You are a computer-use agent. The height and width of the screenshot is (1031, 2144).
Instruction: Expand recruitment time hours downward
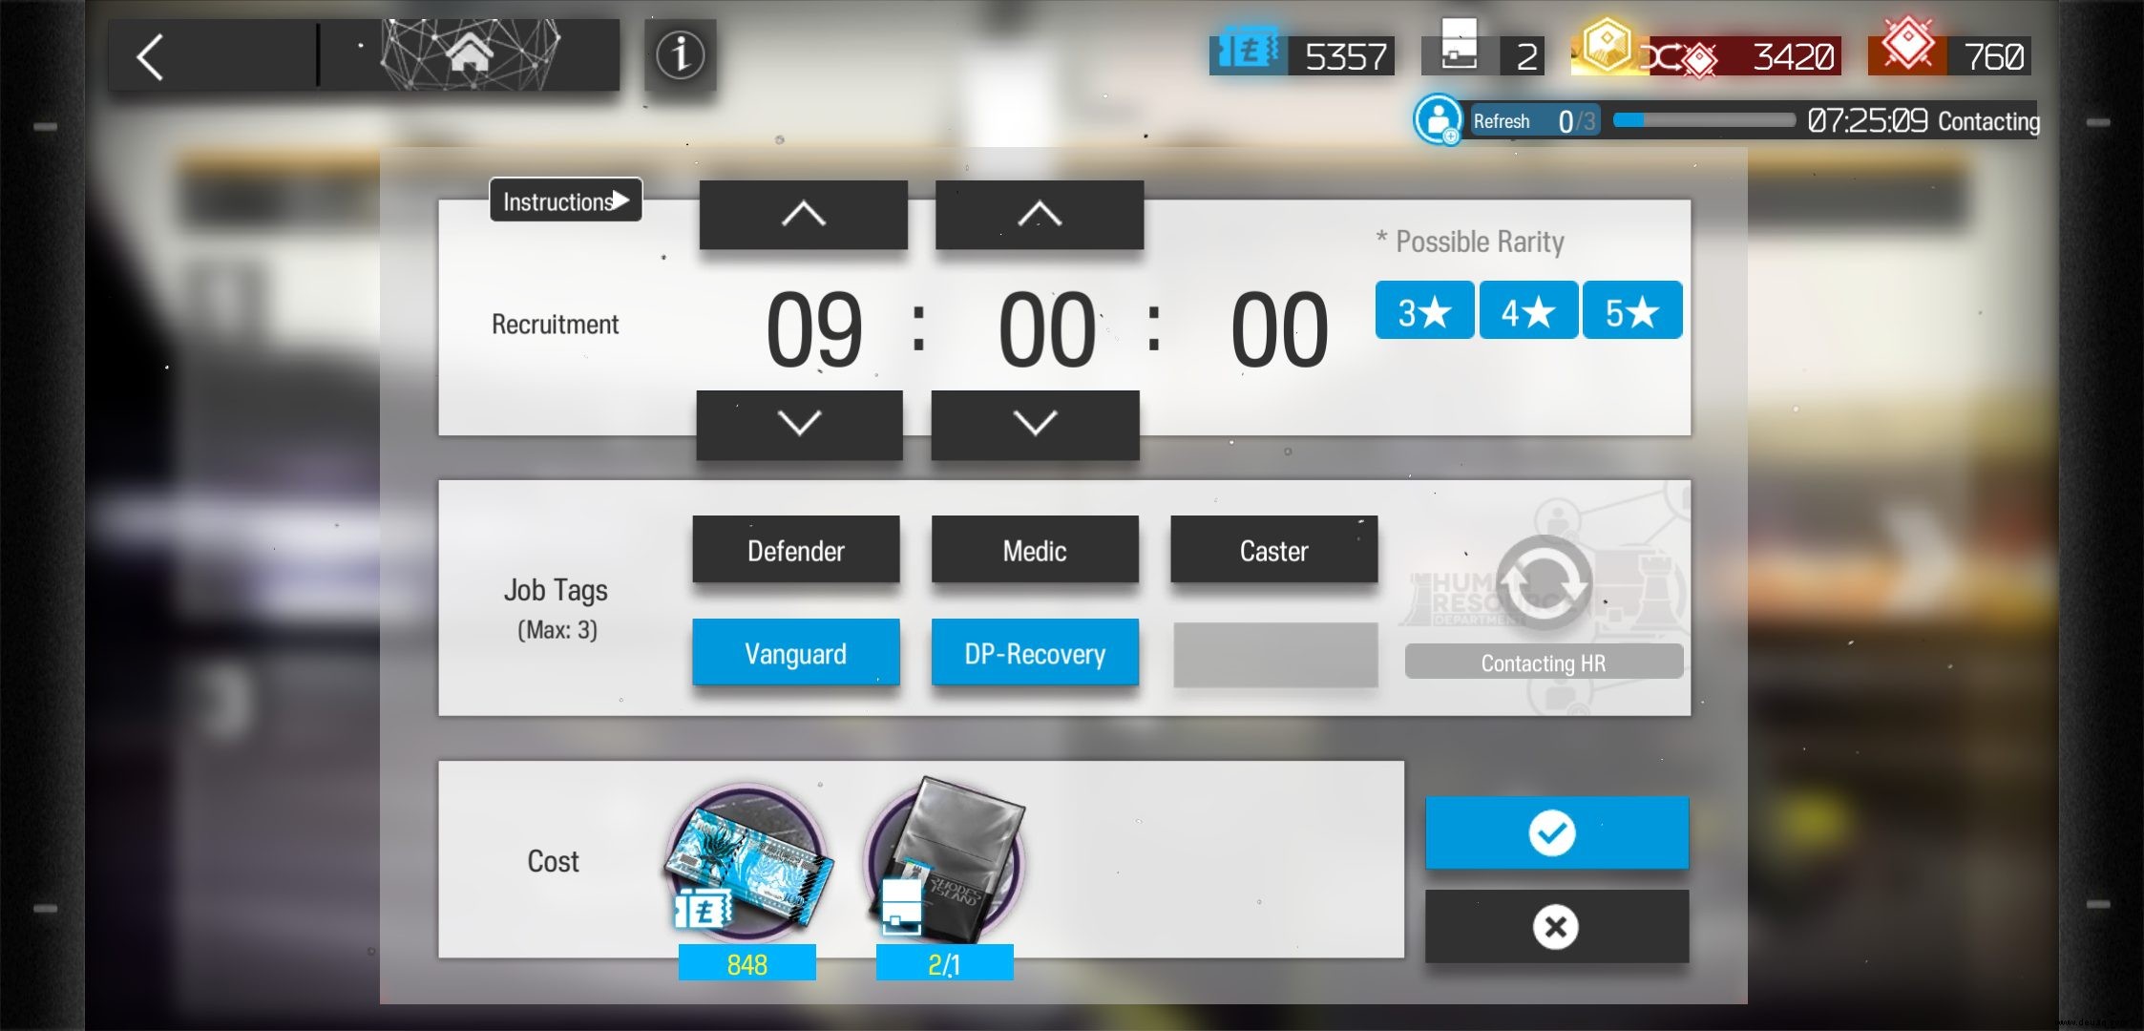pyautogui.click(x=800, y=423)
